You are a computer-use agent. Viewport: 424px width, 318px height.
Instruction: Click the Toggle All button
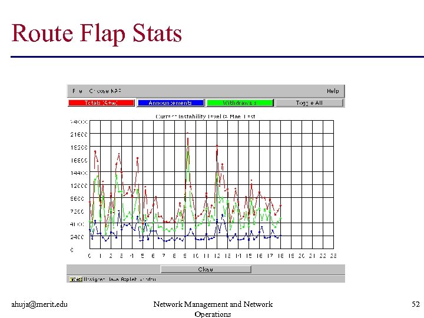point(309,103)
